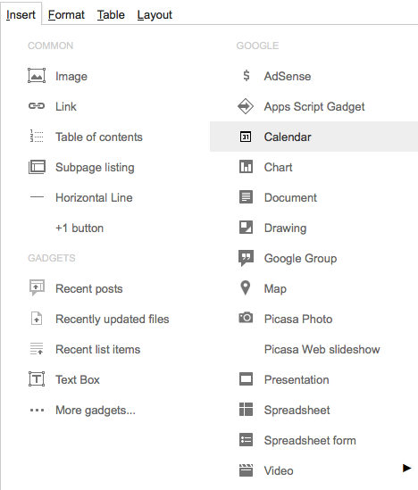Screen dimensions: 418x490
Task: Click the Chart bar-graph icon
Action: click(x=246, y=167)
